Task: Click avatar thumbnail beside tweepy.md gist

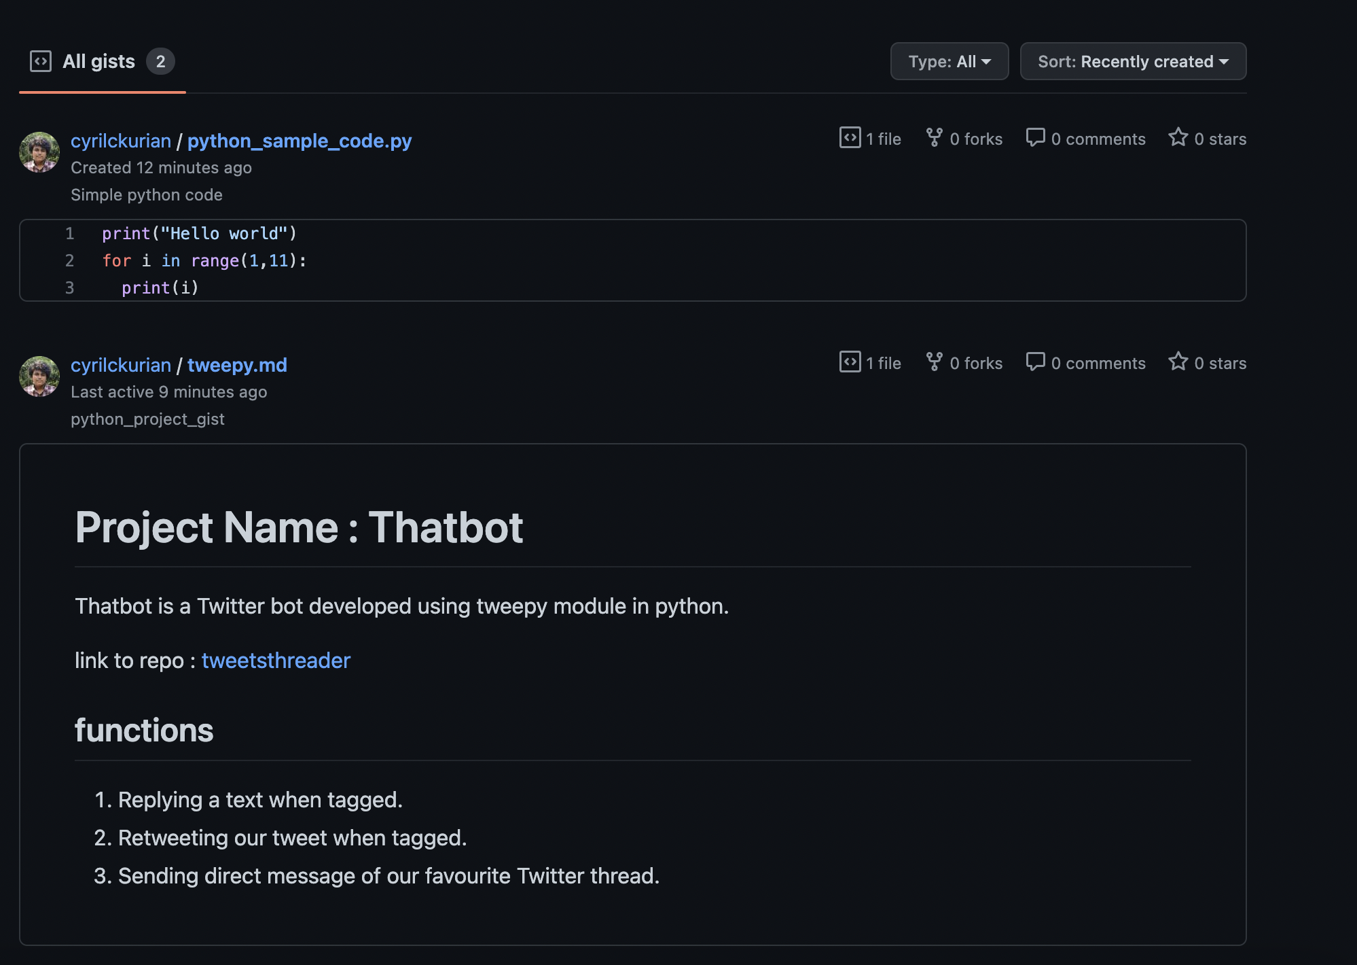Action: [x=39, y=376]
